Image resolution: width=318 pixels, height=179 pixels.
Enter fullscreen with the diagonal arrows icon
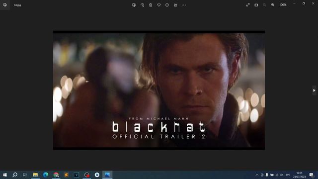pyautogui.click(x=248, y=5)
